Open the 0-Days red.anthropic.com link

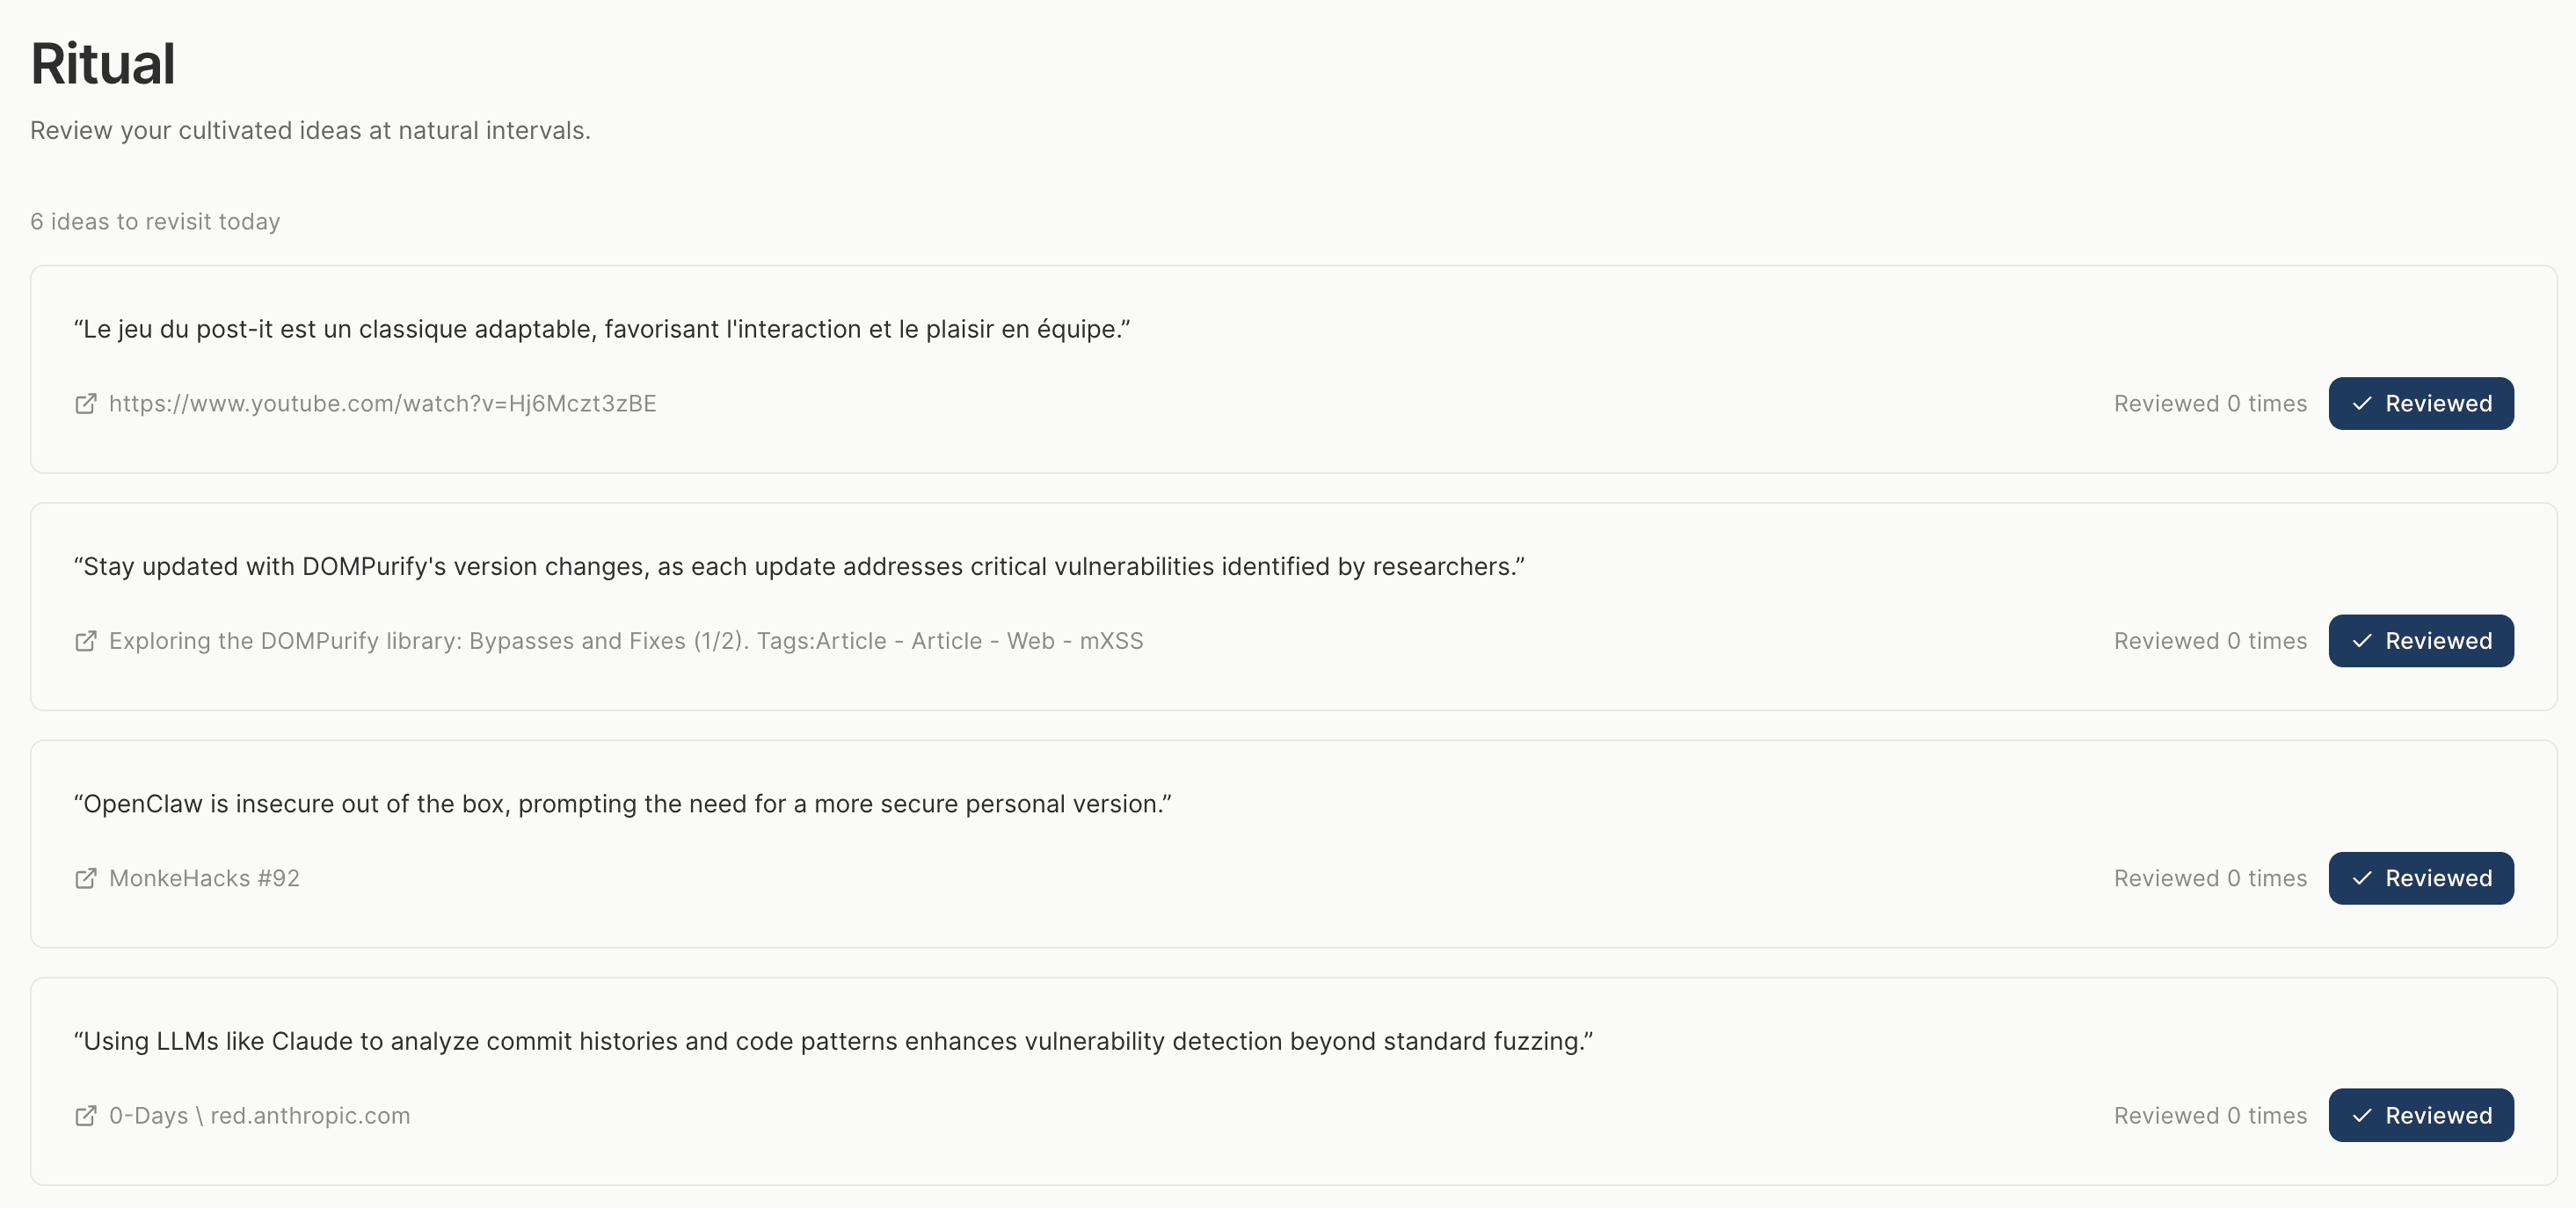point(259,1116)
